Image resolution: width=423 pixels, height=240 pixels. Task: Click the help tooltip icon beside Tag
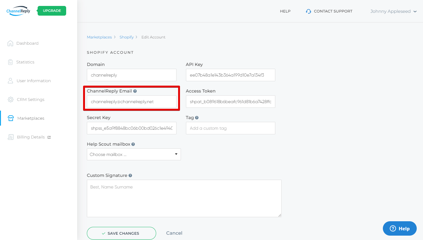(x=197, y=118)
